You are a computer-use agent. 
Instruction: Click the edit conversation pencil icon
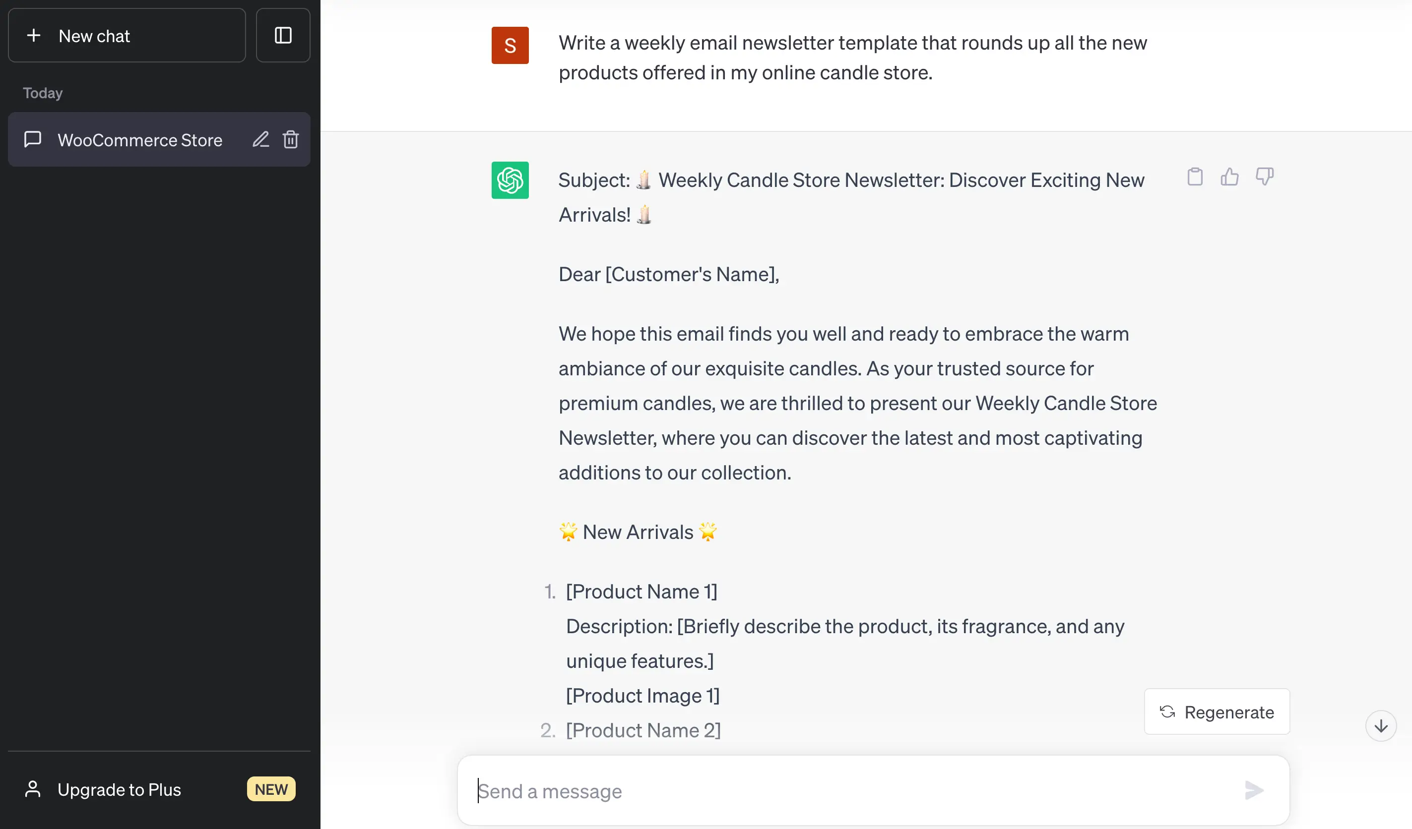coord(259,138)
